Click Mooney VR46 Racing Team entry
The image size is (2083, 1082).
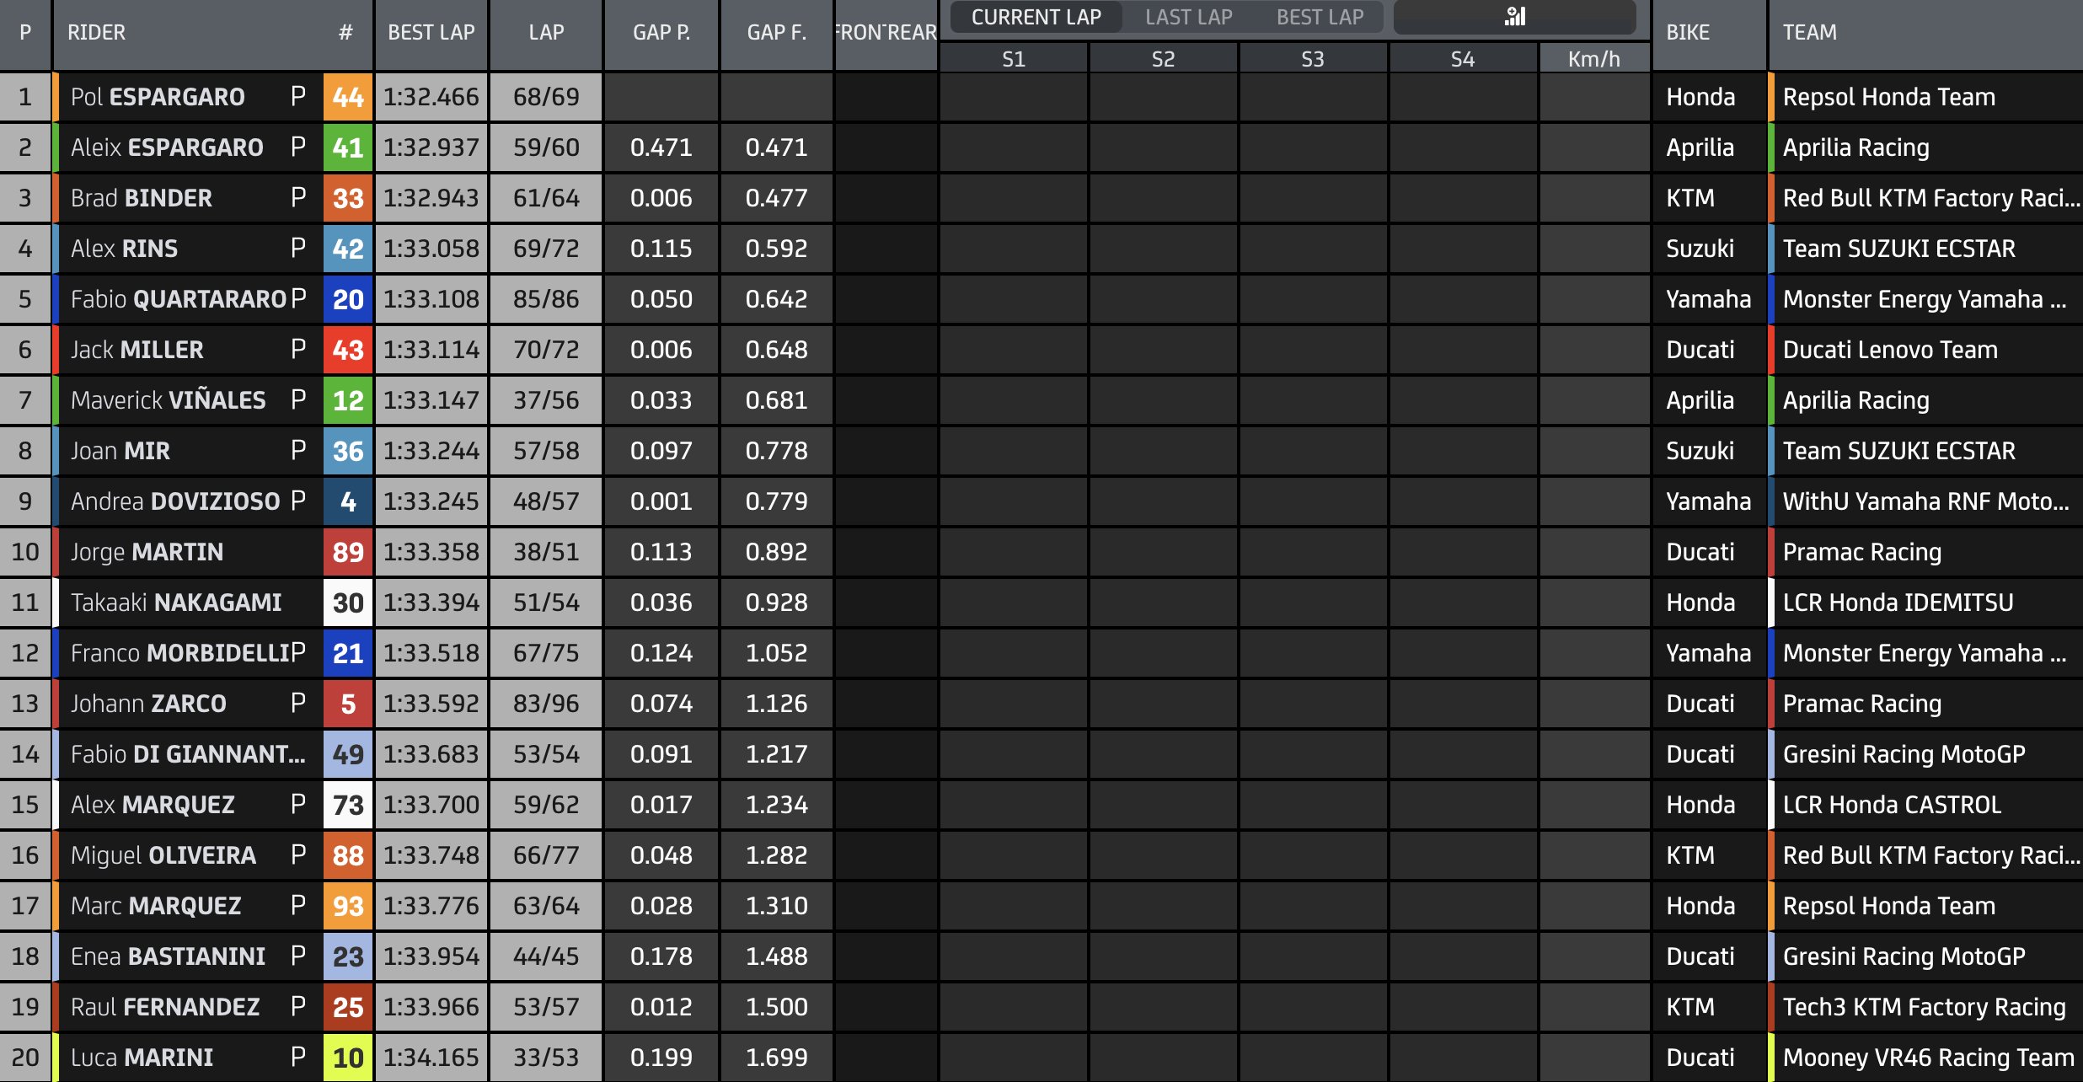1928,1058
